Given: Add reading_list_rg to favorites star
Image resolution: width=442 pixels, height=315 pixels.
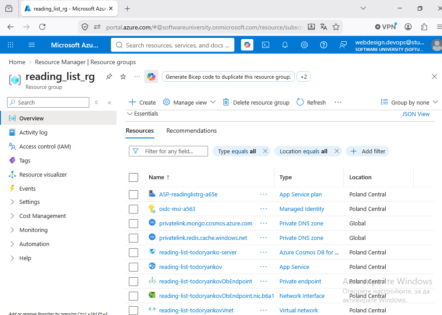Looking at the screenshot, I should coord(123,76).
